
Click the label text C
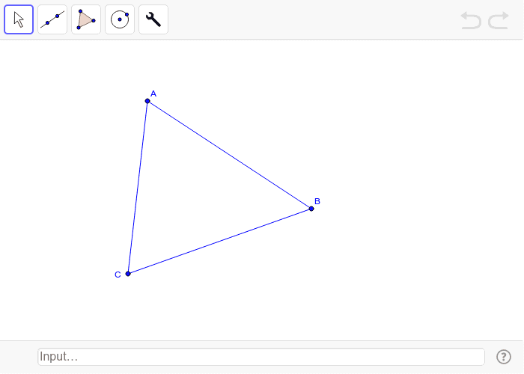[x=118, y=275]
